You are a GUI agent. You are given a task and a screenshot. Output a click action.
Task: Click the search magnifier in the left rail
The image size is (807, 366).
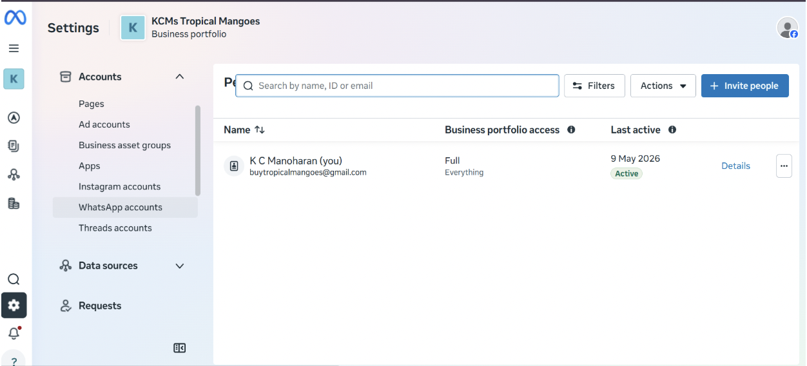[x=14, y=279]
